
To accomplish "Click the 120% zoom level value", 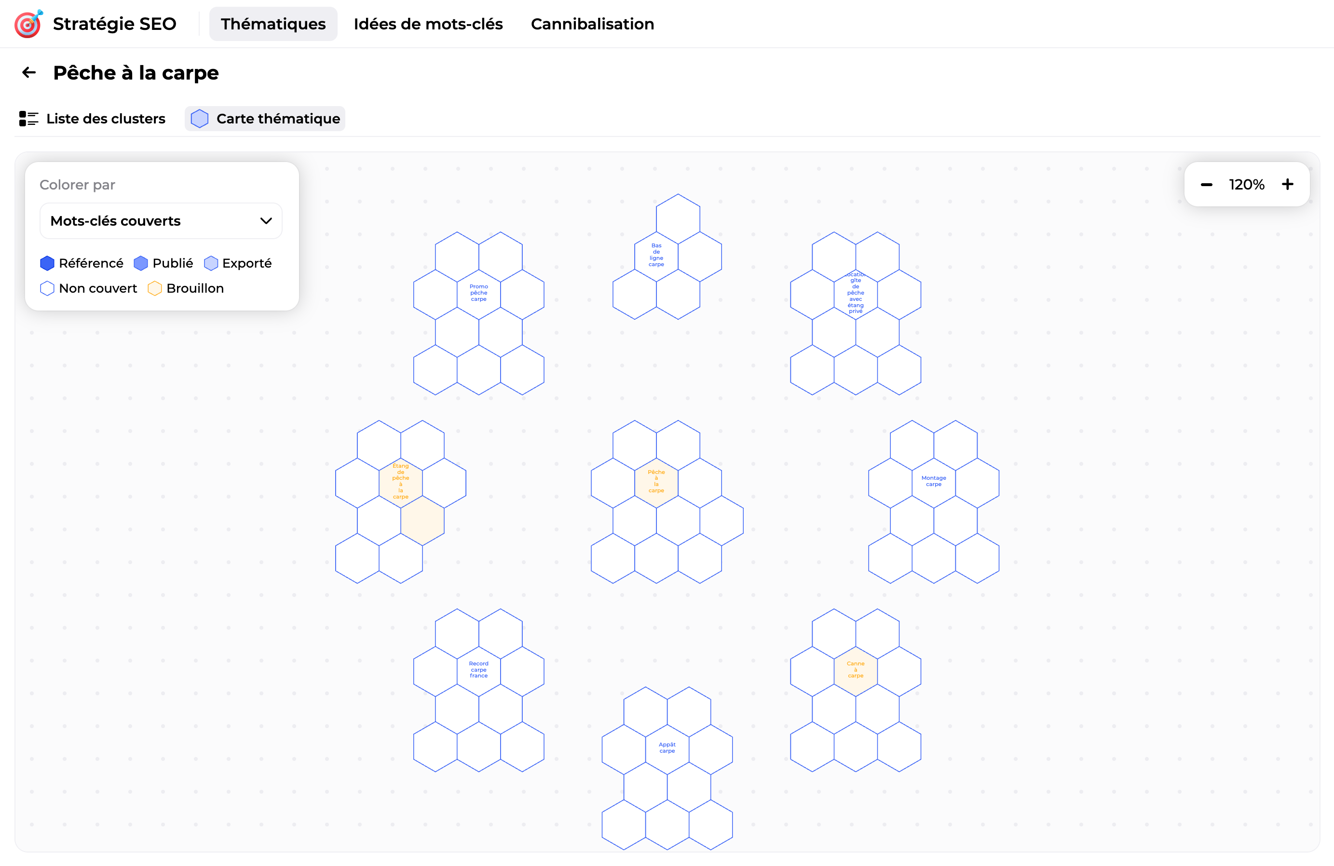I will pos(1247,184).
